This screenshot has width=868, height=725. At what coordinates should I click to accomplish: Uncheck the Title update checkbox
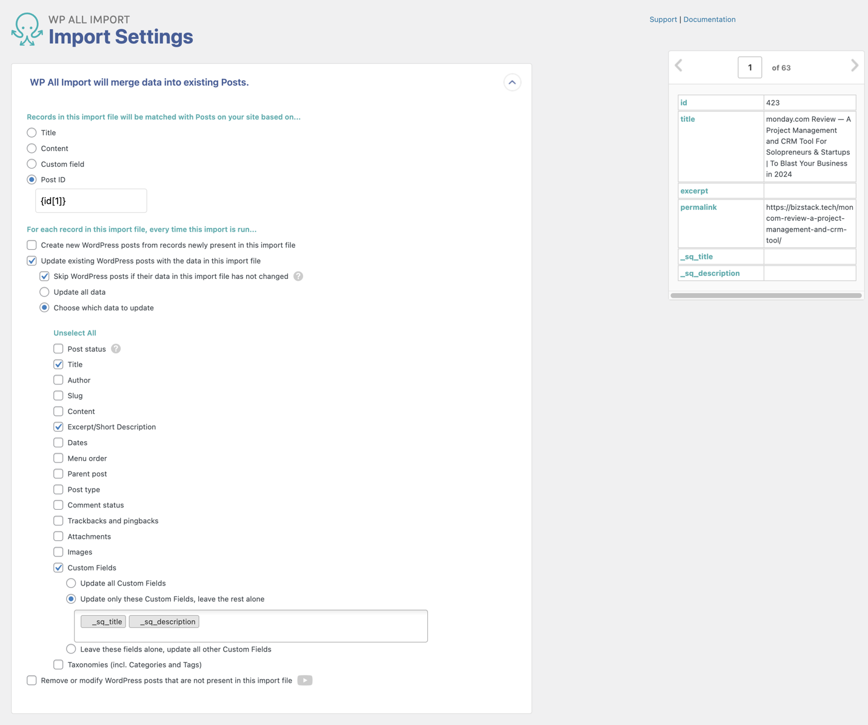pos(58,364)
